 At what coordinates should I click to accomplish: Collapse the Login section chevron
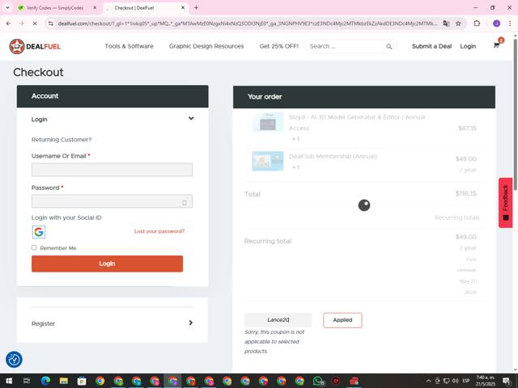click(191, 119)
